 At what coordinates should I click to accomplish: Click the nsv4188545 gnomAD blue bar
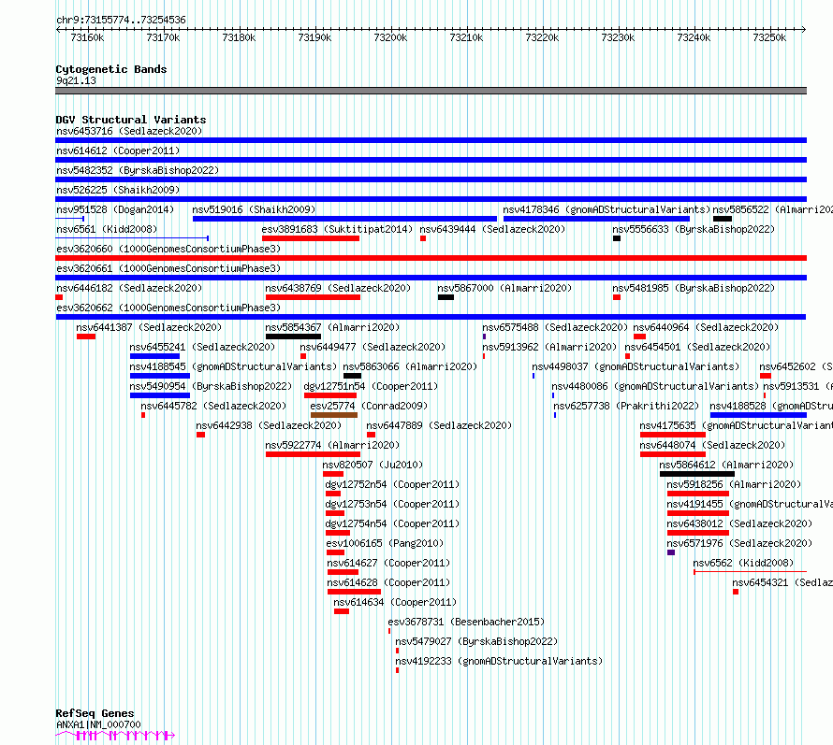[x=160, y=376]
